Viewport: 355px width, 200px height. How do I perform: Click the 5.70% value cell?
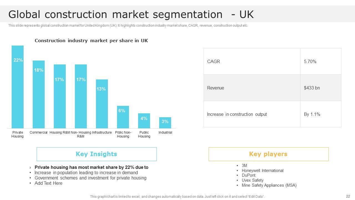pos(321,61)
